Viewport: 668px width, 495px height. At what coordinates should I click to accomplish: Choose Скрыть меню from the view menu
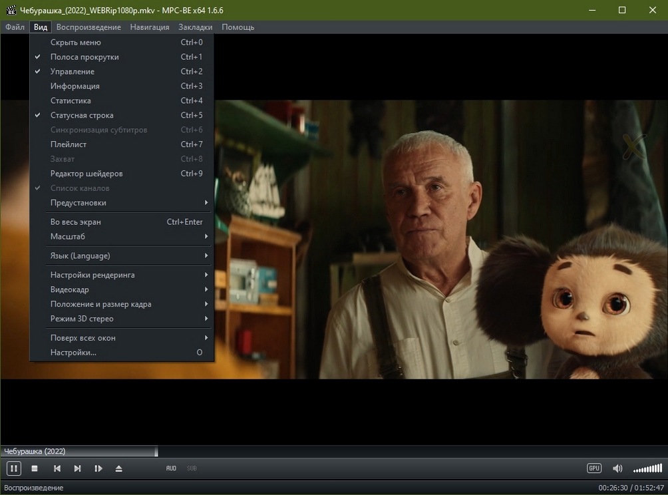tap(122, 42)
